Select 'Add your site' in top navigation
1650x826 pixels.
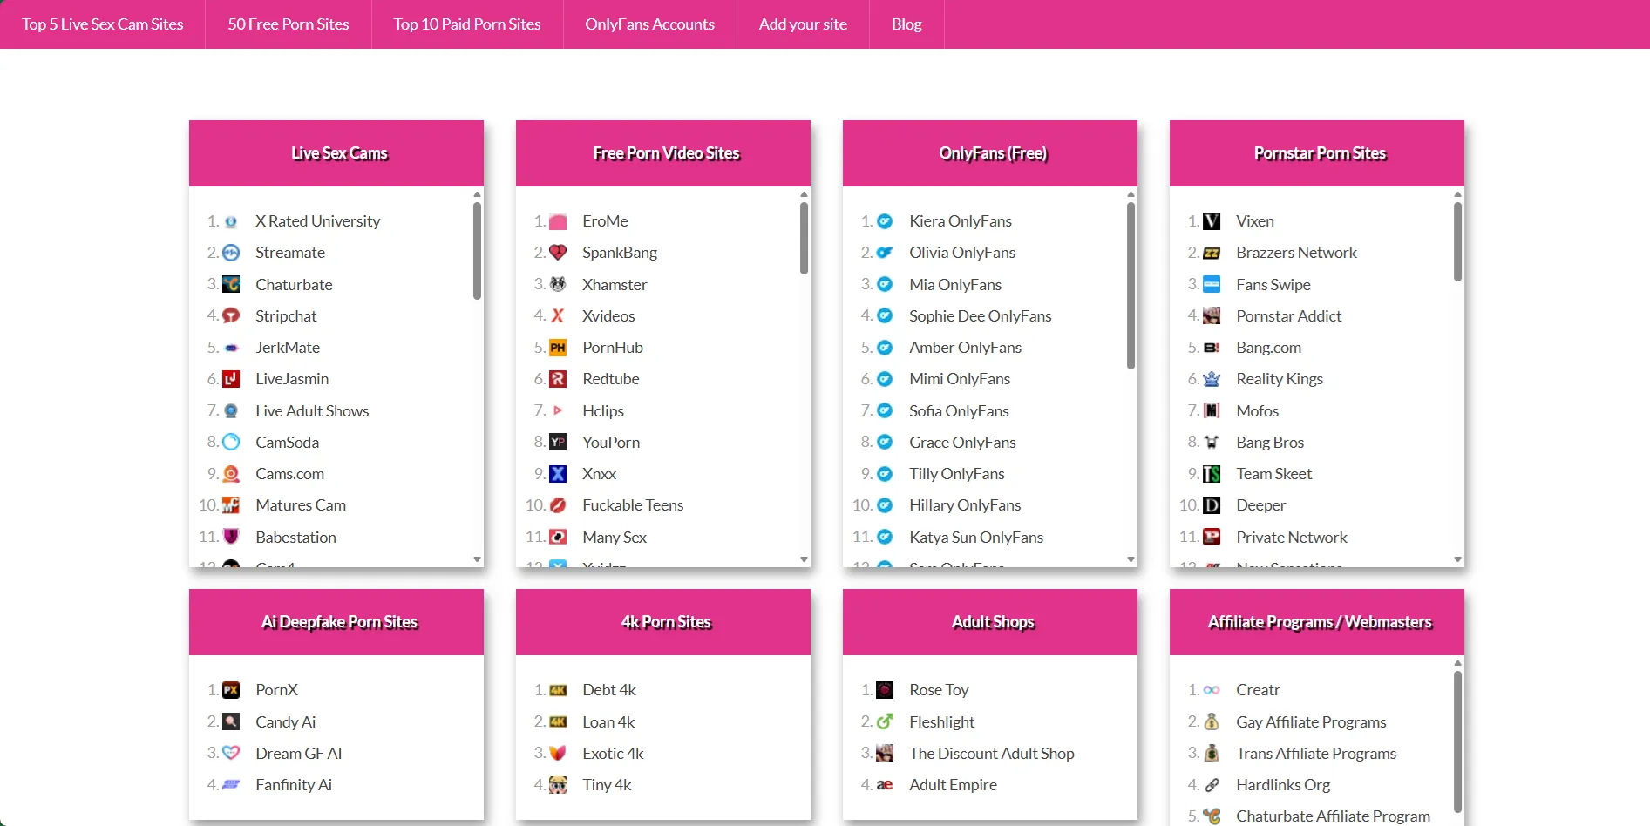(803, 24)
